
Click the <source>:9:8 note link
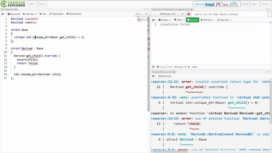(x=163, y=134)
